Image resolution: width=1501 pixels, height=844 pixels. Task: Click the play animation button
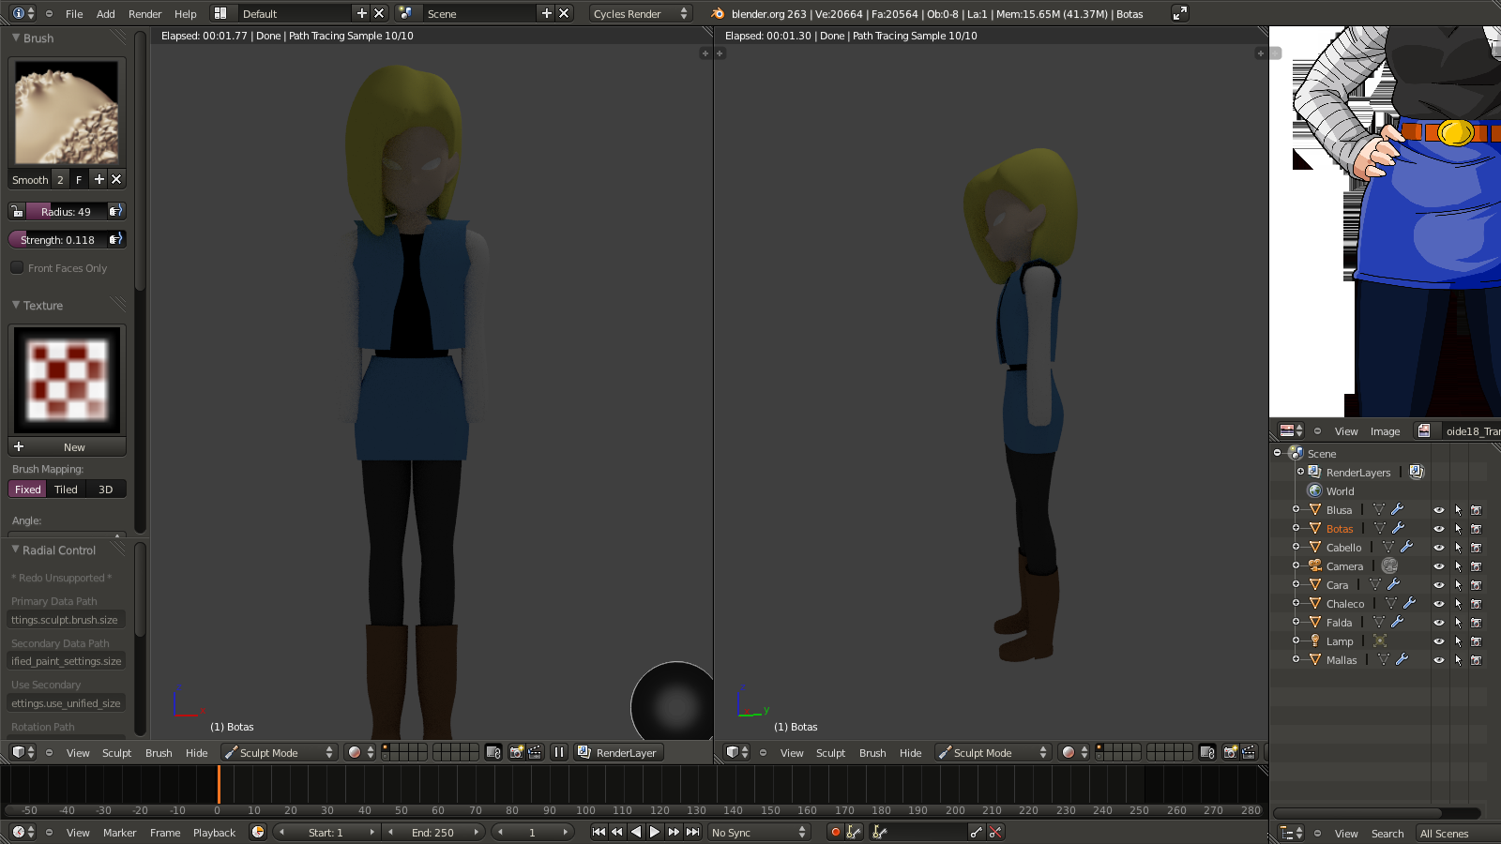(655, 832)
